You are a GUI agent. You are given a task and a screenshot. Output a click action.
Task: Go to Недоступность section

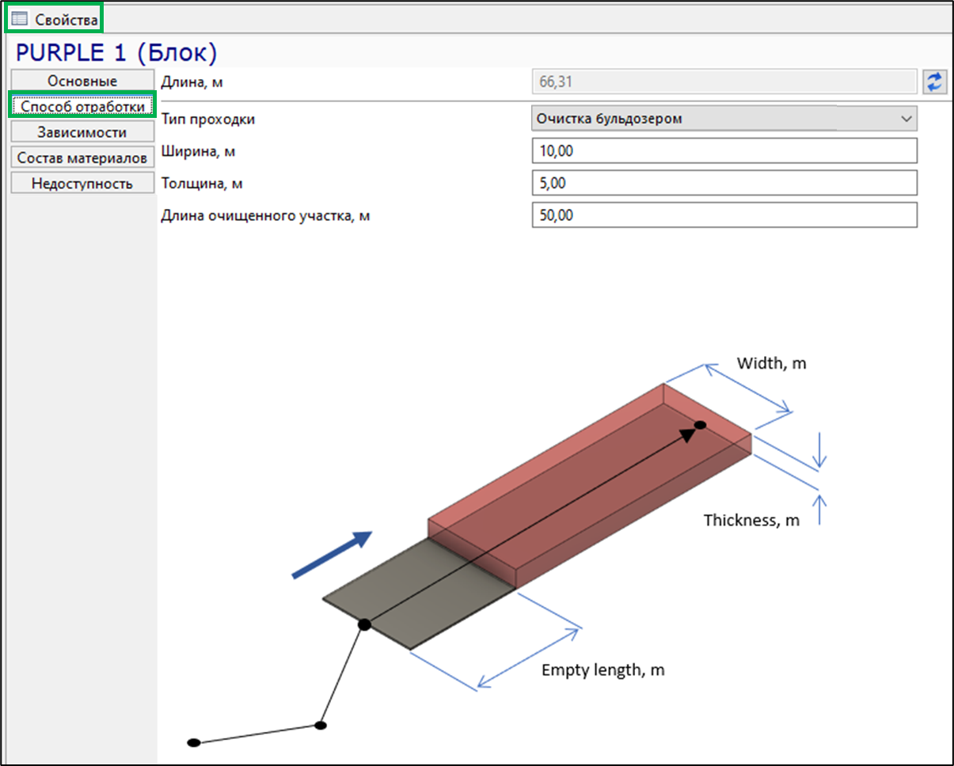pos(82,184)
